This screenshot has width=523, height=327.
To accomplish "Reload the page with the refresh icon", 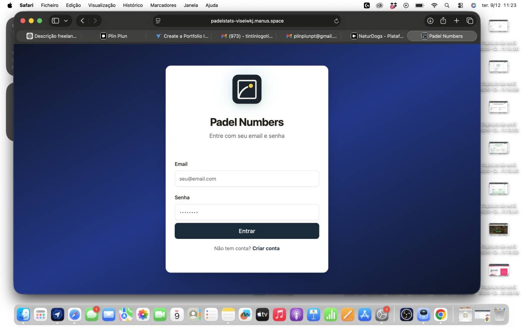I will 336,20.
